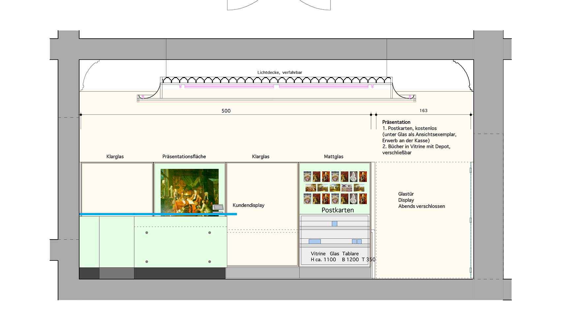Click the Lichtdecke, verfahrbar label
Screen dimensions: 561x327
click(x=280, y=73)
